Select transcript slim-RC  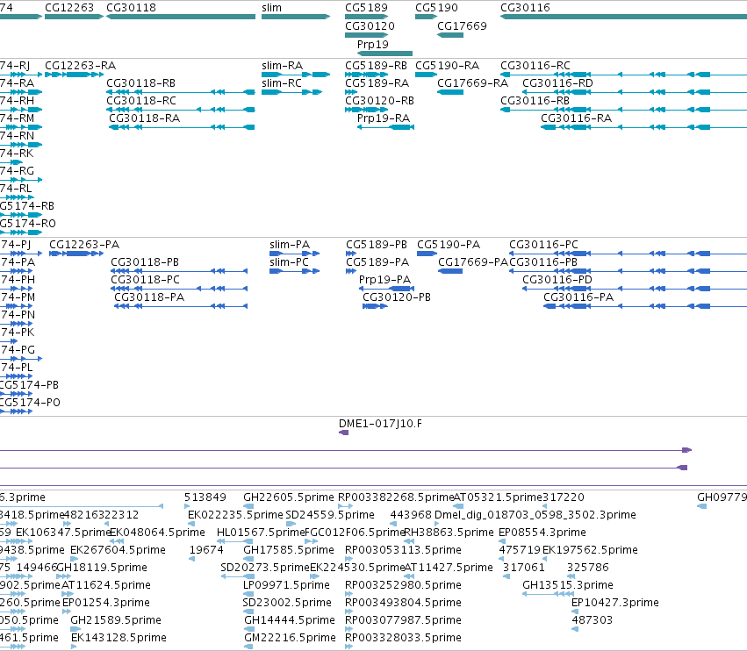[282, 83]
